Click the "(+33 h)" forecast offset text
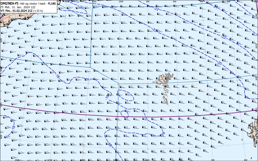The width and height of the screenshot is (258, 161). [38, 11]
